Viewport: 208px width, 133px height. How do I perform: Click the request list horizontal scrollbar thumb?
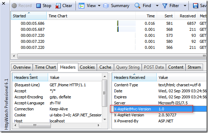[x=112, y=56]
